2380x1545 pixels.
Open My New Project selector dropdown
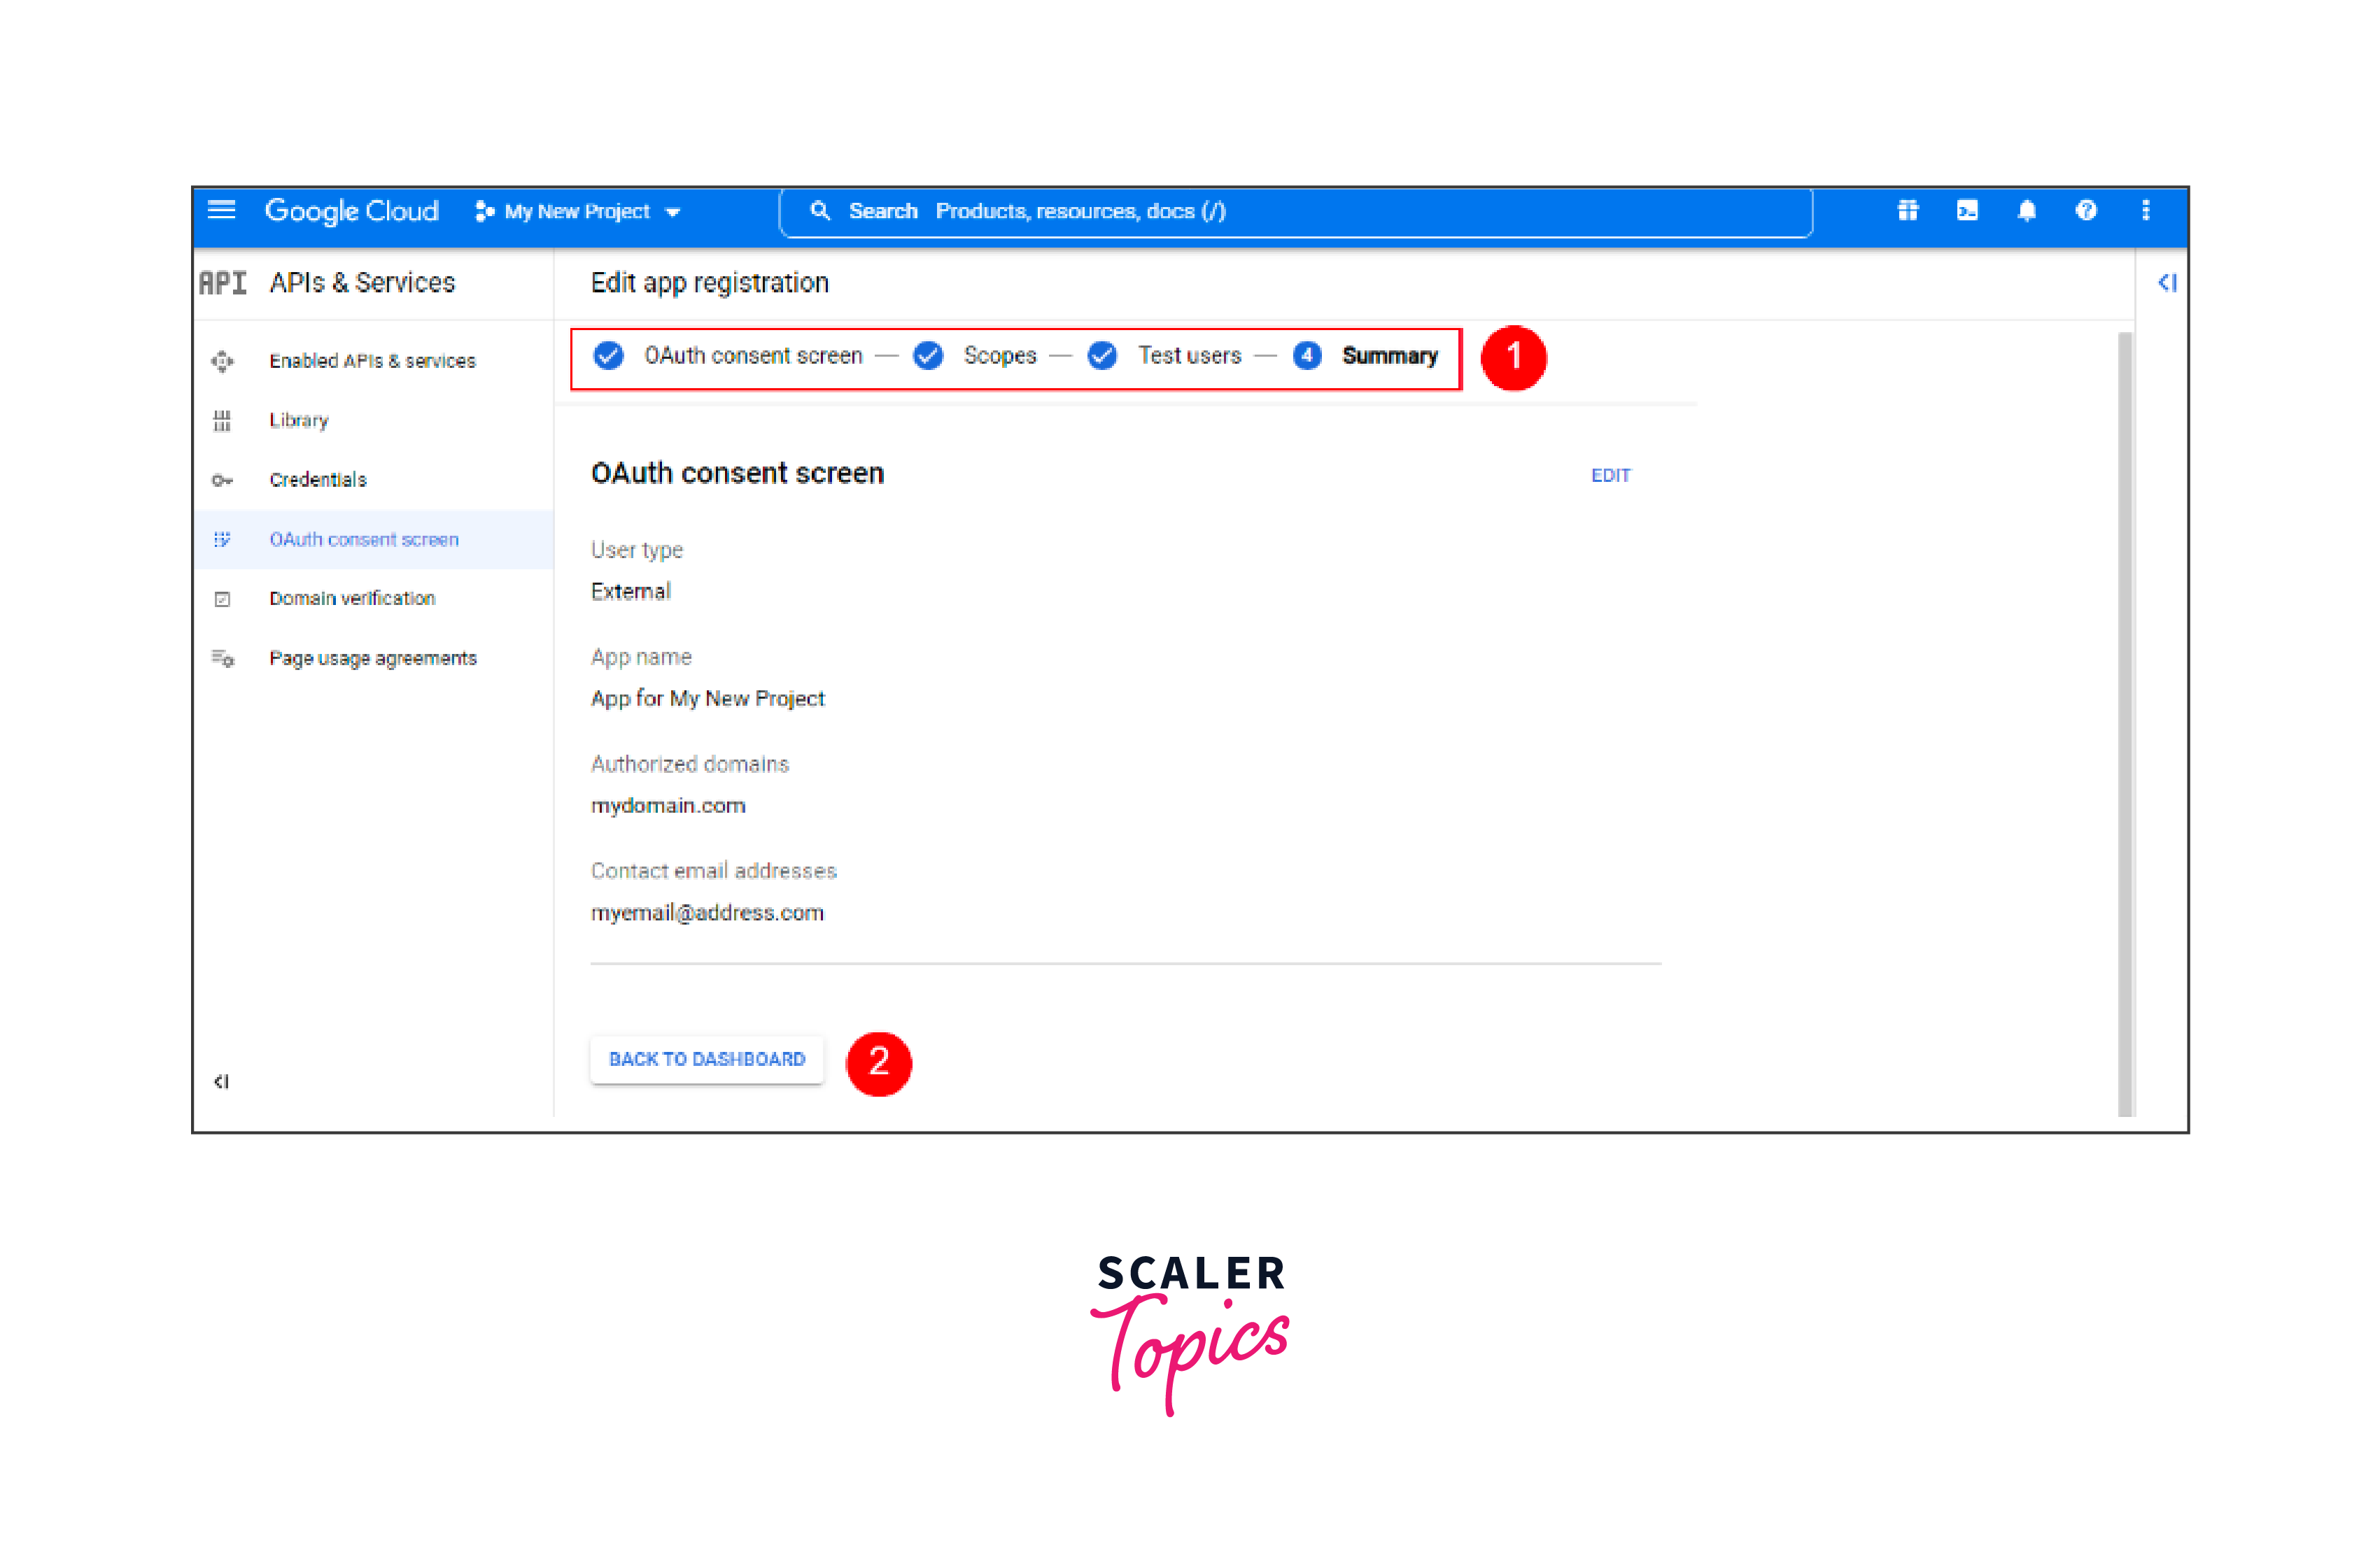[x=578, y=212]
